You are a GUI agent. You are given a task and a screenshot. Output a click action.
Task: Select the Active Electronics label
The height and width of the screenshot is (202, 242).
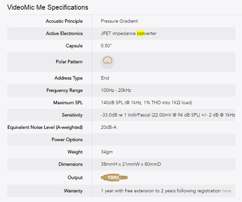64,34
